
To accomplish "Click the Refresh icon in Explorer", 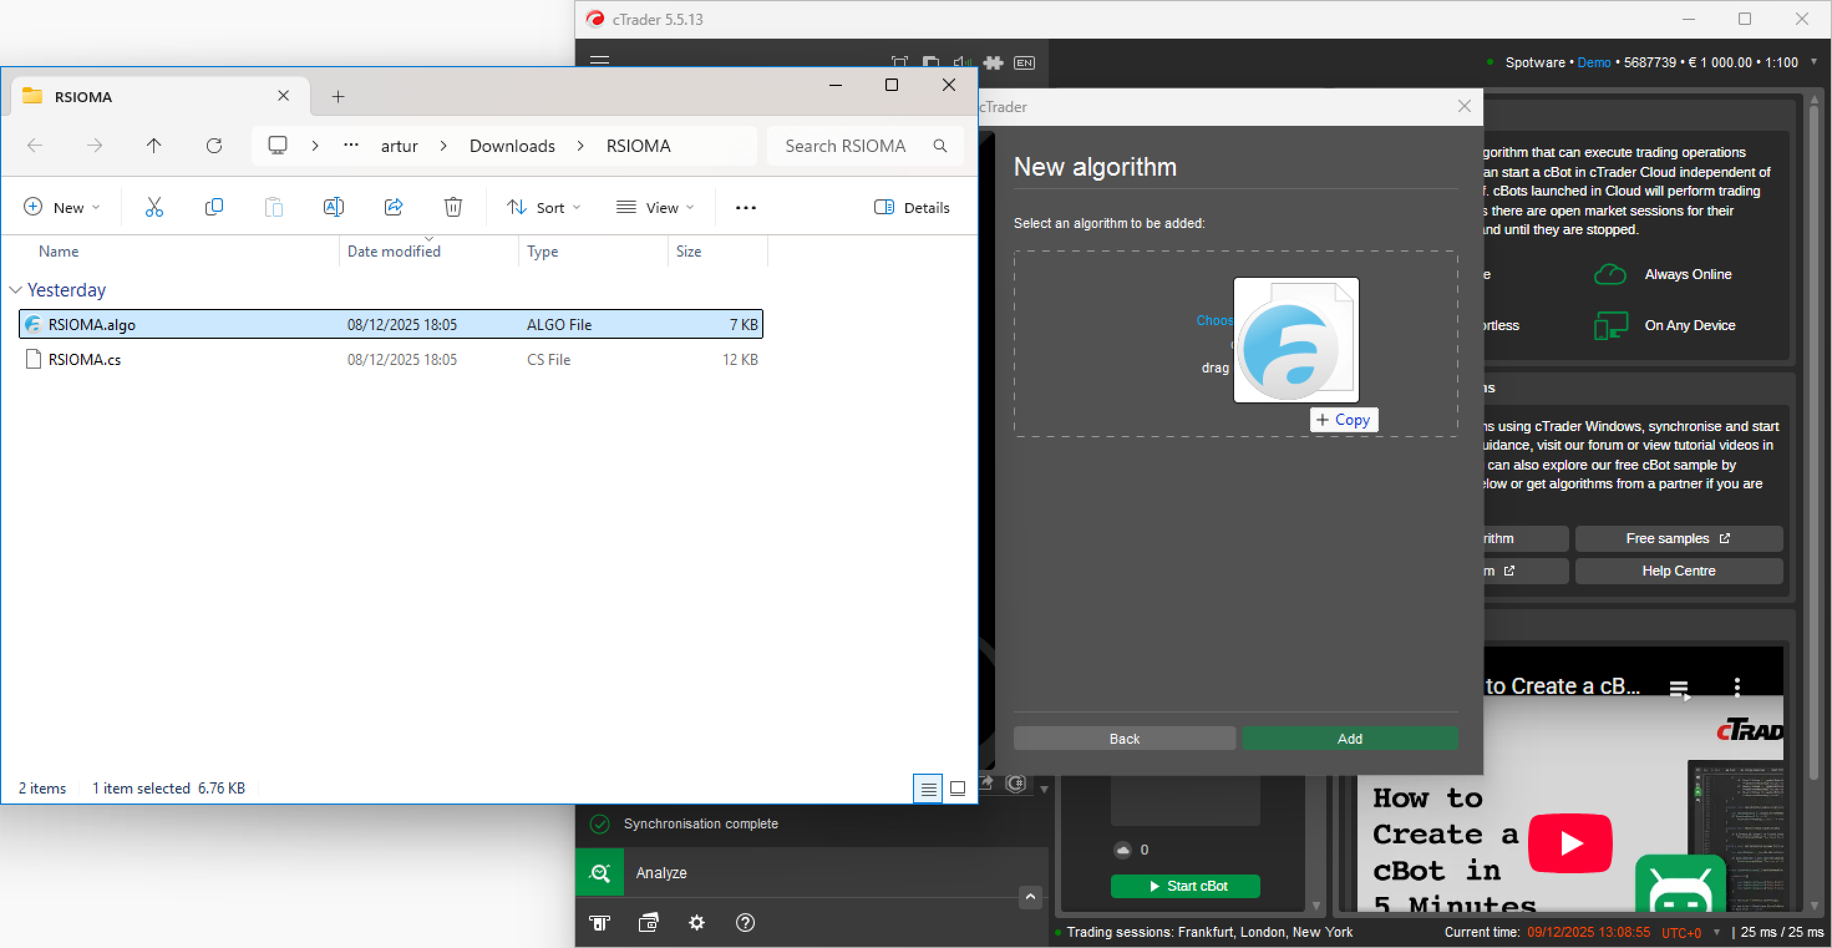I will tap(214, 146).
